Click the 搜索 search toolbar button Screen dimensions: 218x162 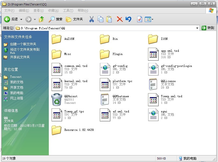click(x=56, y=19)
